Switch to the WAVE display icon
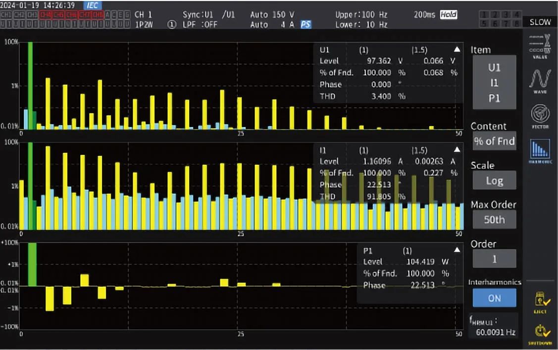 click(x=540, y=81)
